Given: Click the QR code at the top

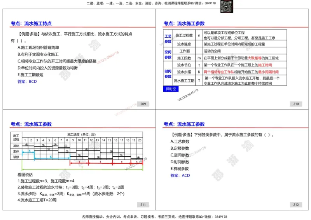Looking at the screenshot, I should 227,6.
